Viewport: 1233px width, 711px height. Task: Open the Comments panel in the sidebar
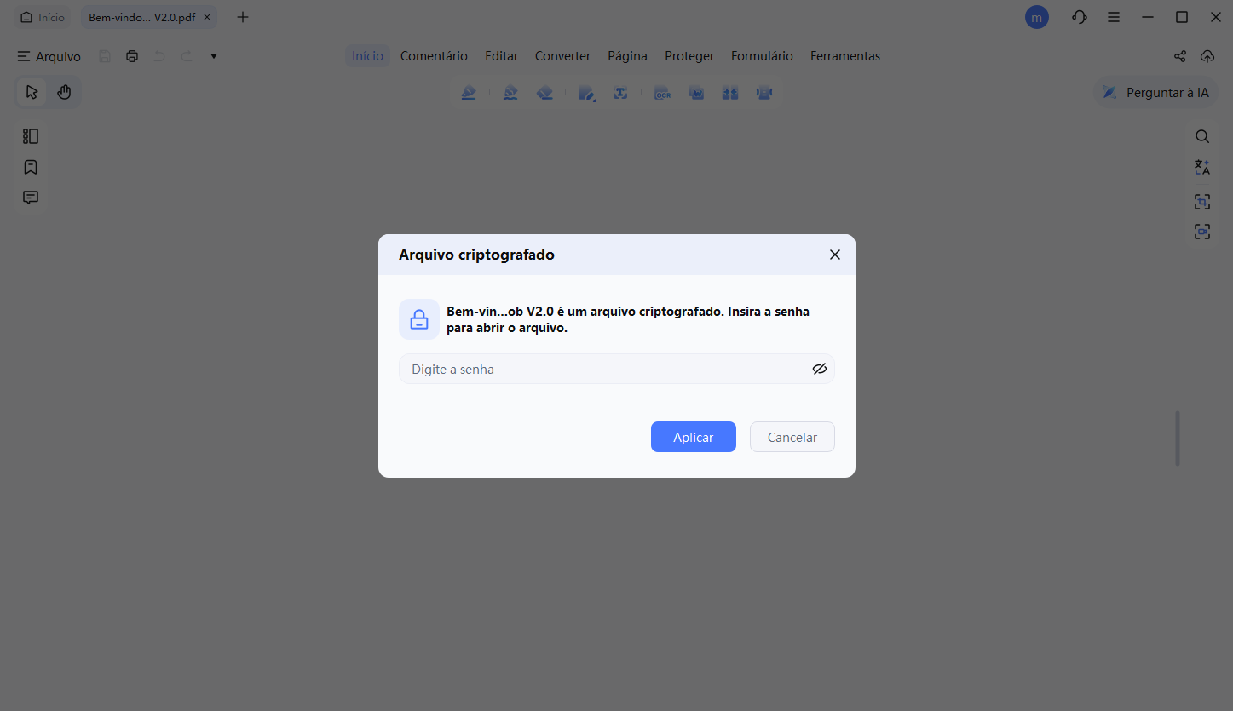tap(31, 197)
